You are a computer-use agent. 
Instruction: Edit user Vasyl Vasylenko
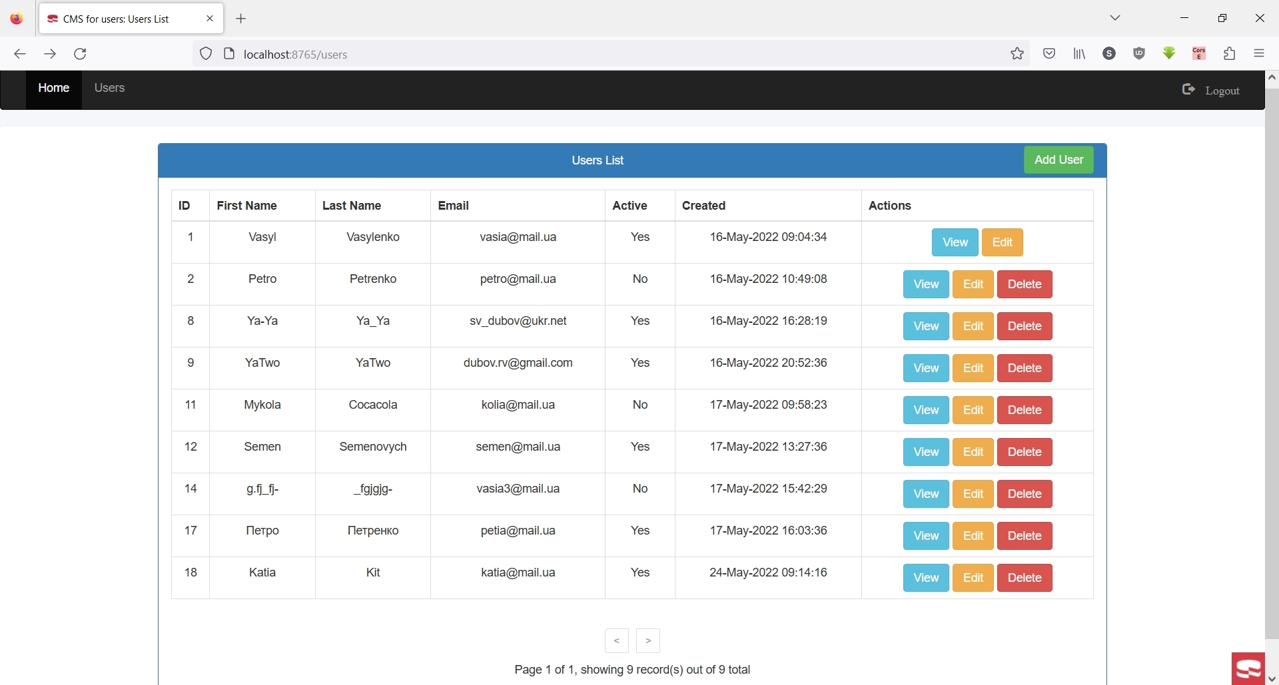[1002, 242]
